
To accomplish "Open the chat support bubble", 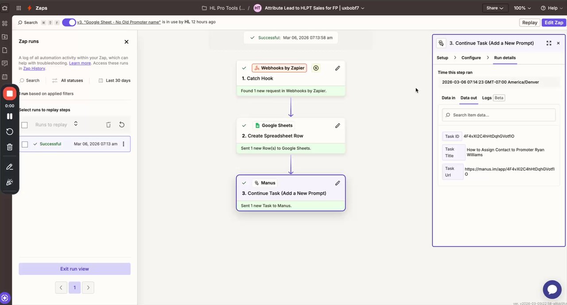I will tap(552, 290).
